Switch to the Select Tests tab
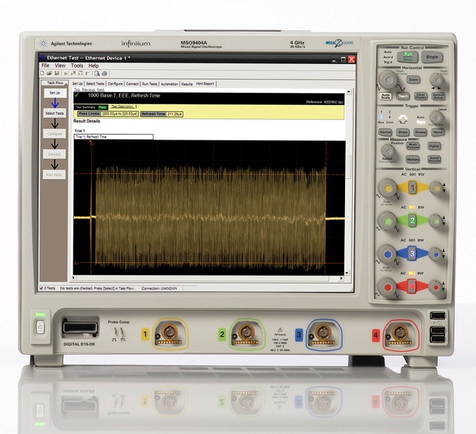This screenshot has width=476, height=434. [95, 84]
